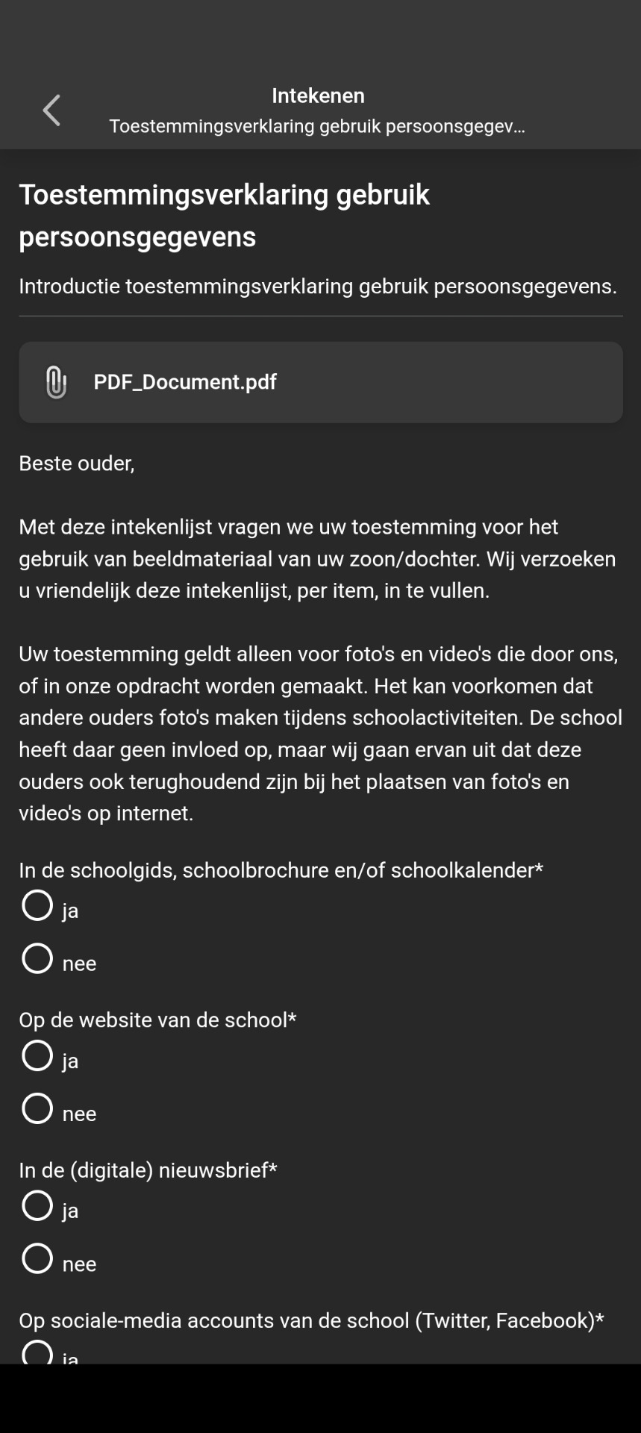
Task: Pick 'nee' for the digitale nieuwsbrief
Action: click(37, 1258)
